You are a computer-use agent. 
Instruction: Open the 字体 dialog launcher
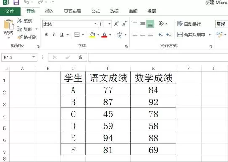point(126,46)
